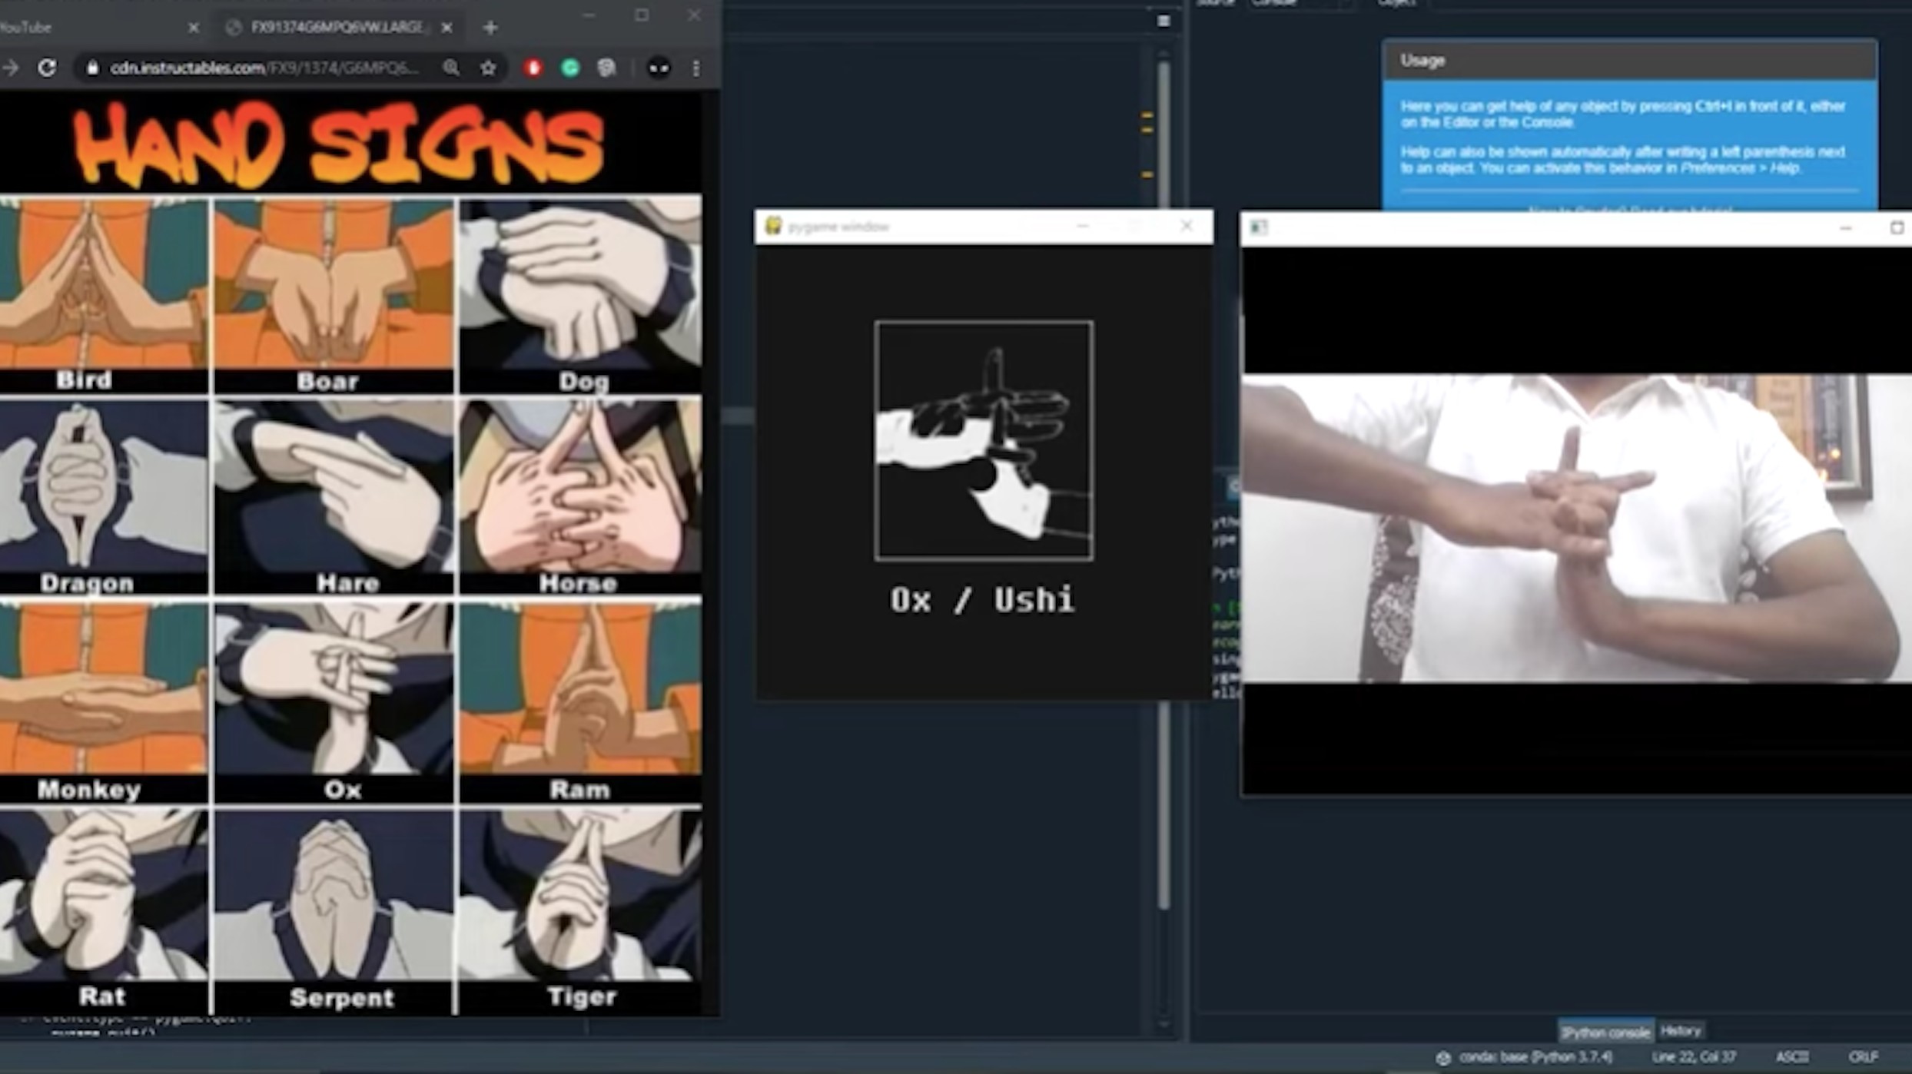Click the green Grammarly extension icon
Image resolution: width=1912 pixels, height=1074 pixels.
(570, 68)
